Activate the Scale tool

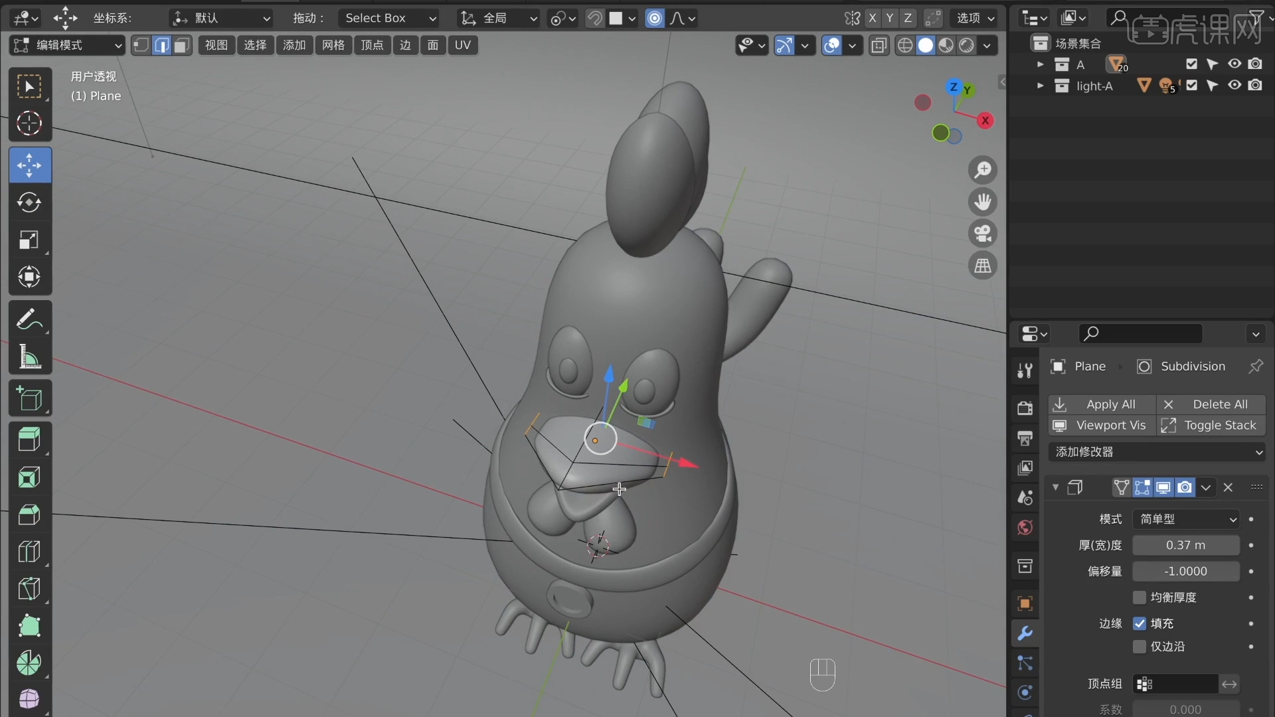pyautogui.click(x=29, y=240)
